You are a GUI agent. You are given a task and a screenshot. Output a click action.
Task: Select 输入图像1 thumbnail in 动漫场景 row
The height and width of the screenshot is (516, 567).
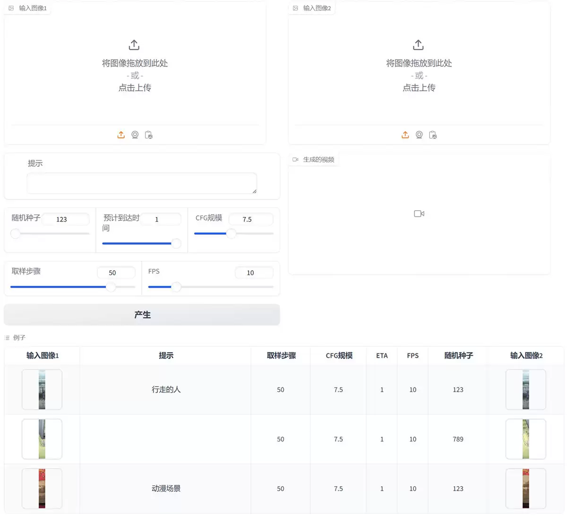42,489
